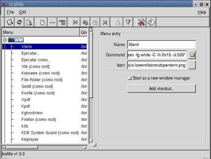Image resolution: width=211 pixels, height=159 pixels.
Task: Select the Ejecutar como... entry
Action: point(44,60)
